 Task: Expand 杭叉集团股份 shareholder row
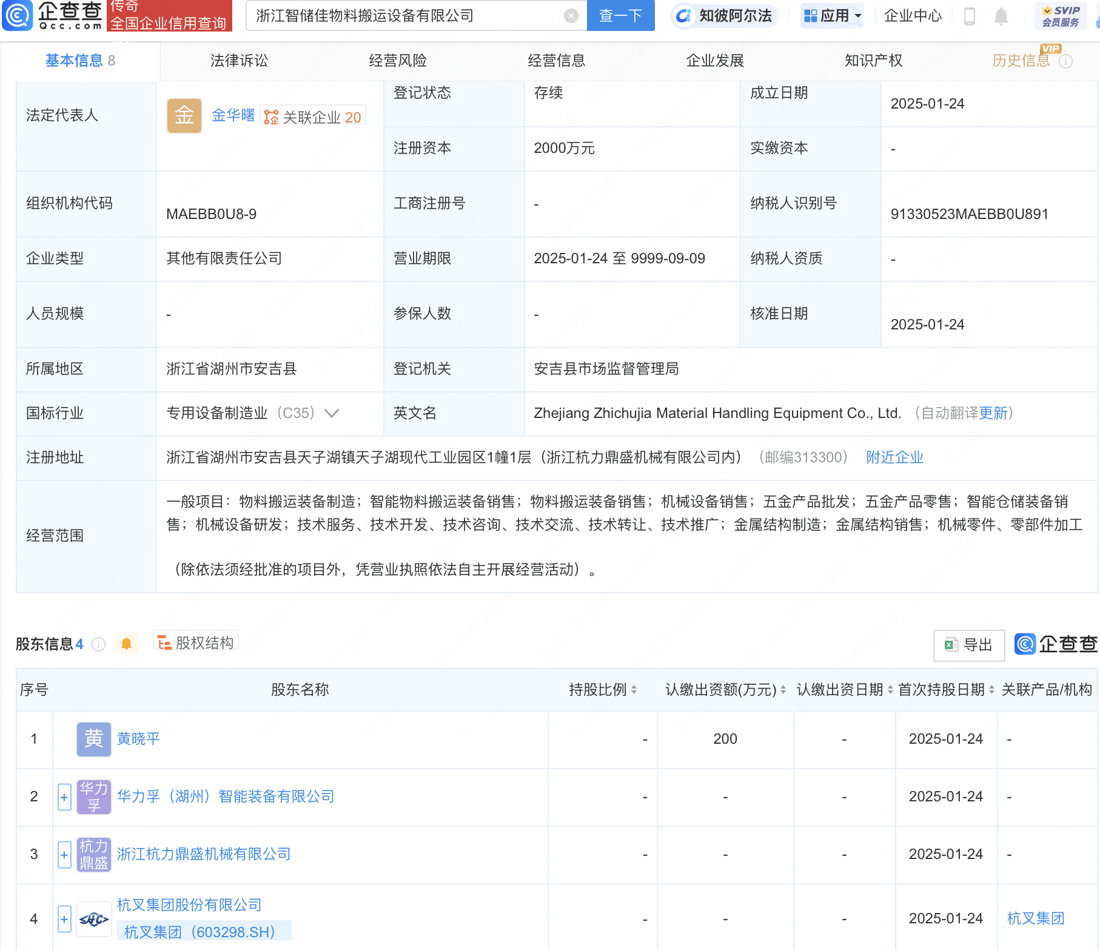[x=64, y=919]
